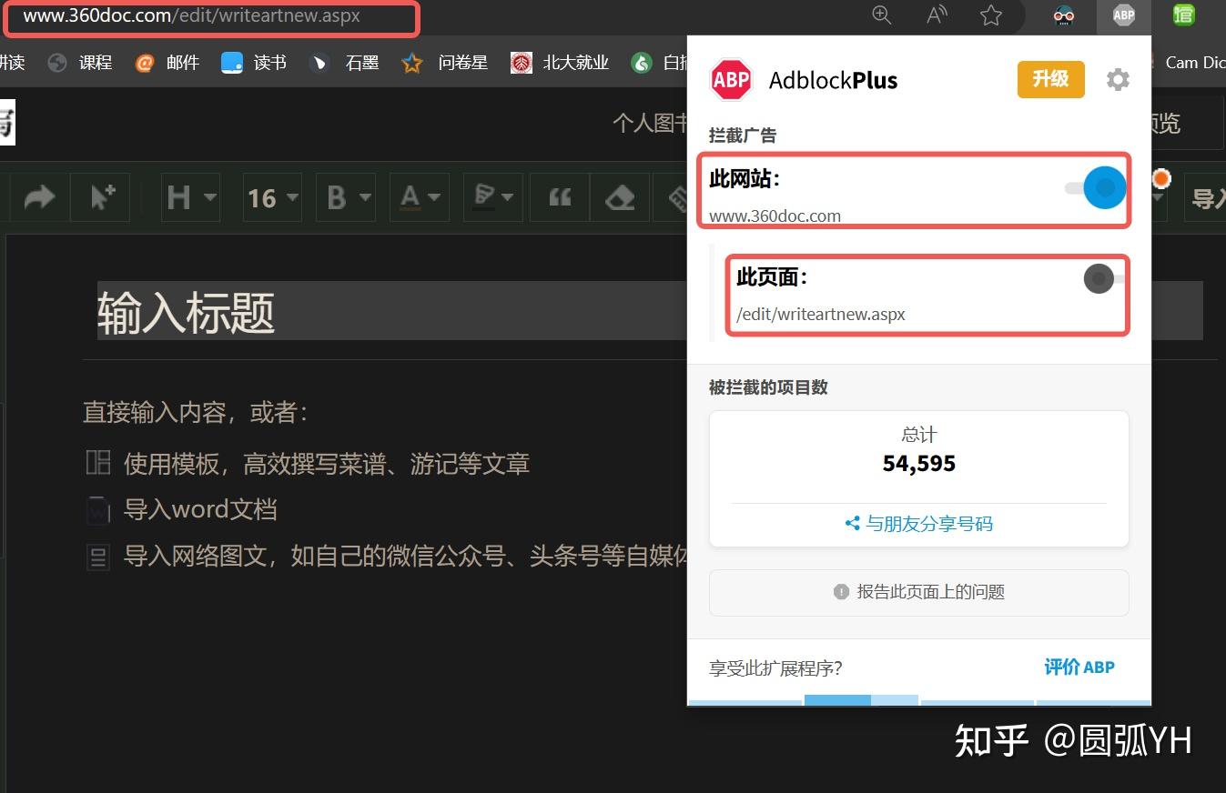Expand the highlight color dropdown
The height and width of the screenshot is (793, 1226).
[x=492, y=196]
